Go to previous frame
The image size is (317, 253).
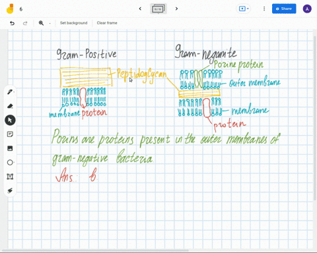[140, 9]
